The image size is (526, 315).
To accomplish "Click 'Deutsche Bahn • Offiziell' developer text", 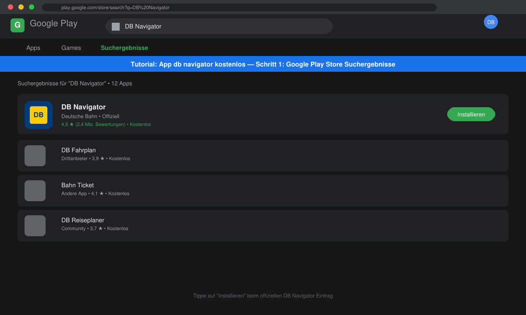I will (90, 116).
